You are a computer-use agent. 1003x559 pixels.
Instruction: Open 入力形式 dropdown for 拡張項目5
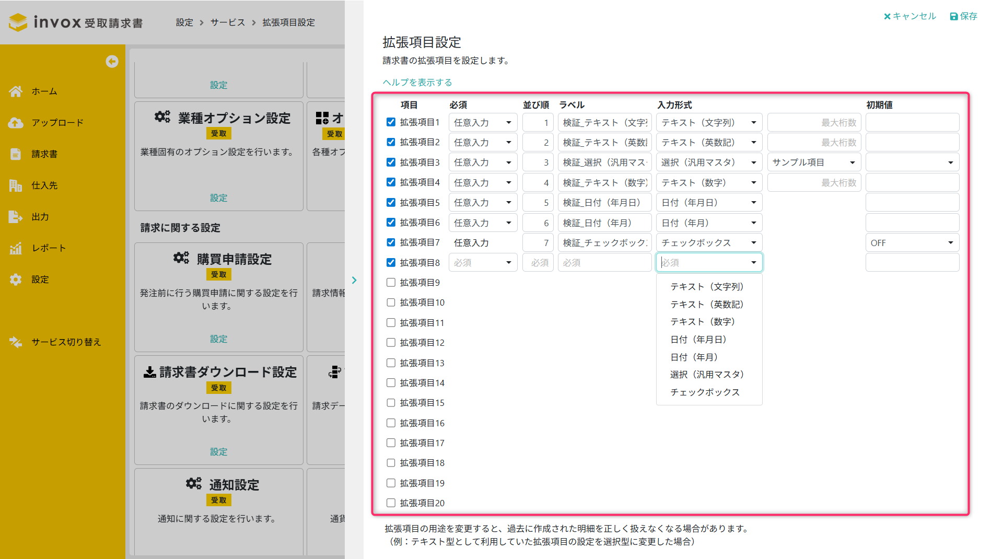click(x=709, y=202)
